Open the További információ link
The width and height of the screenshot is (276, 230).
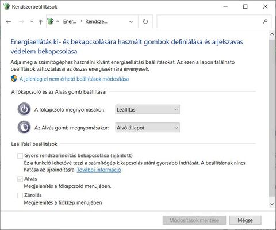(x=99, y=170)
